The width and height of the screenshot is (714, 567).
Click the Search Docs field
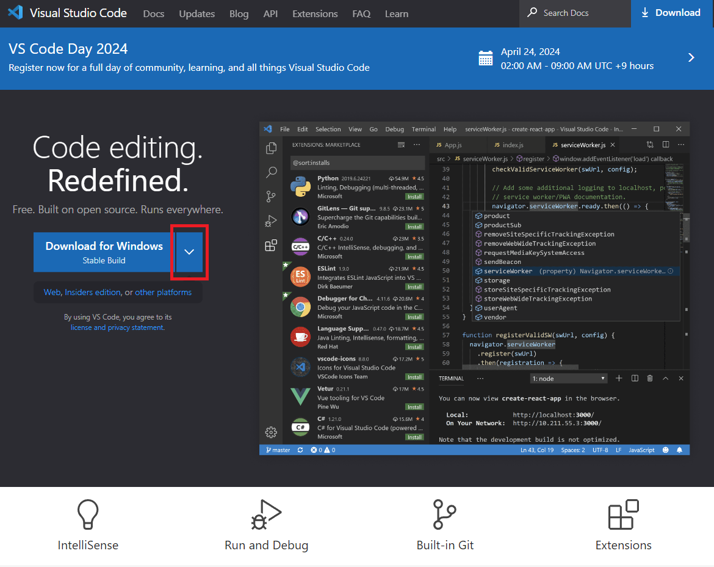(575, 13)
